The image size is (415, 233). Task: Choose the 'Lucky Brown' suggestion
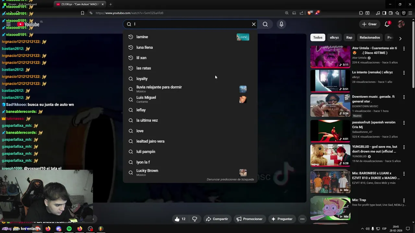click(x=190, y=172)
